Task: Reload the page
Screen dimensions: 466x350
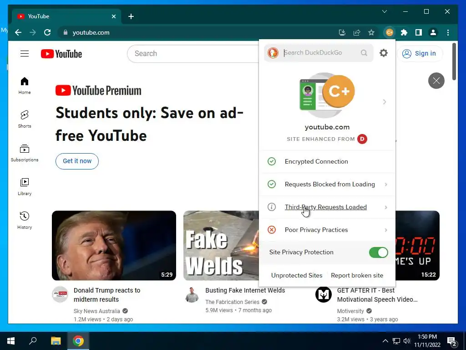Action: pyautogui.click(x=47, y=32)
